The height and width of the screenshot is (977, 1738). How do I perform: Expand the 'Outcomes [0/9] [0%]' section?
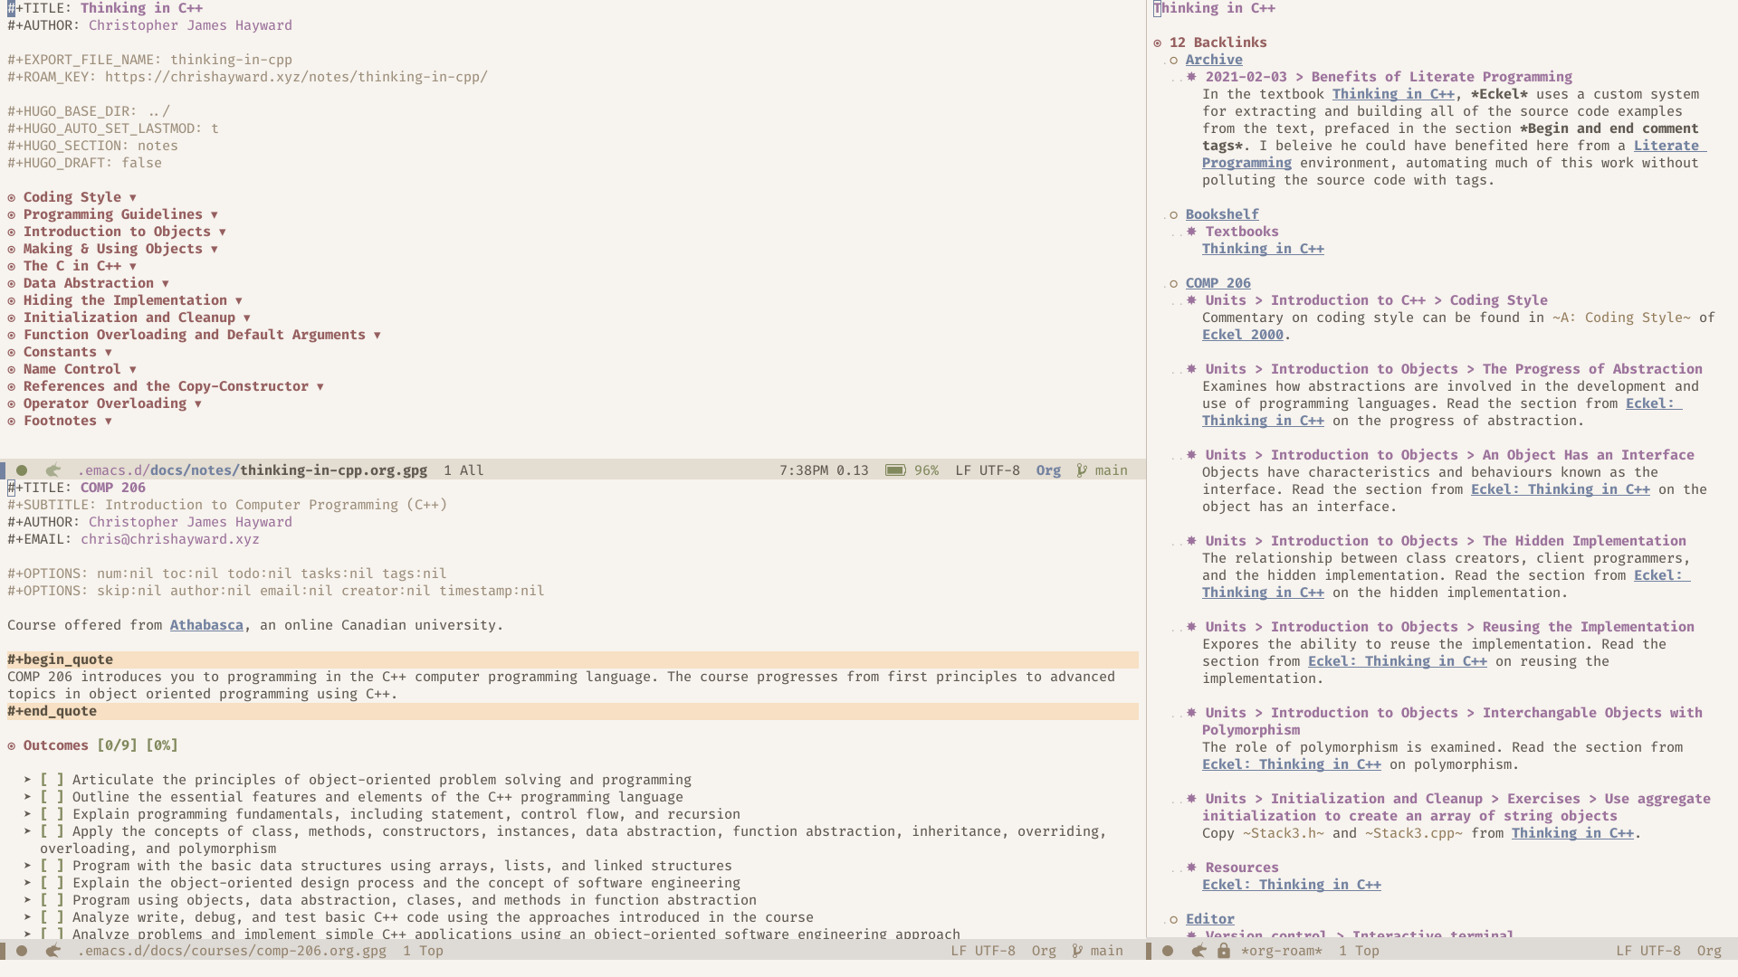click(12, 745)
